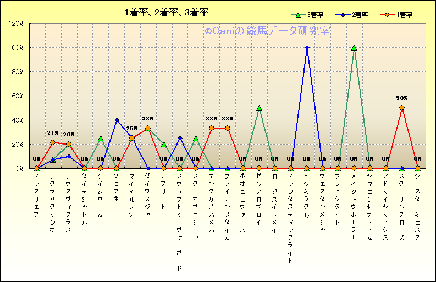Viewport: 436px width, 282px height.
Task: Select the 25% blue diamond for スウェプトオーヴァーボード
Action: tap(180, 138)
